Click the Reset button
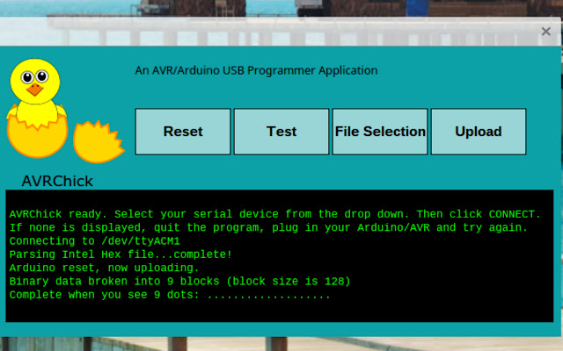The image size is (563, 351). (x=183, y=132)
